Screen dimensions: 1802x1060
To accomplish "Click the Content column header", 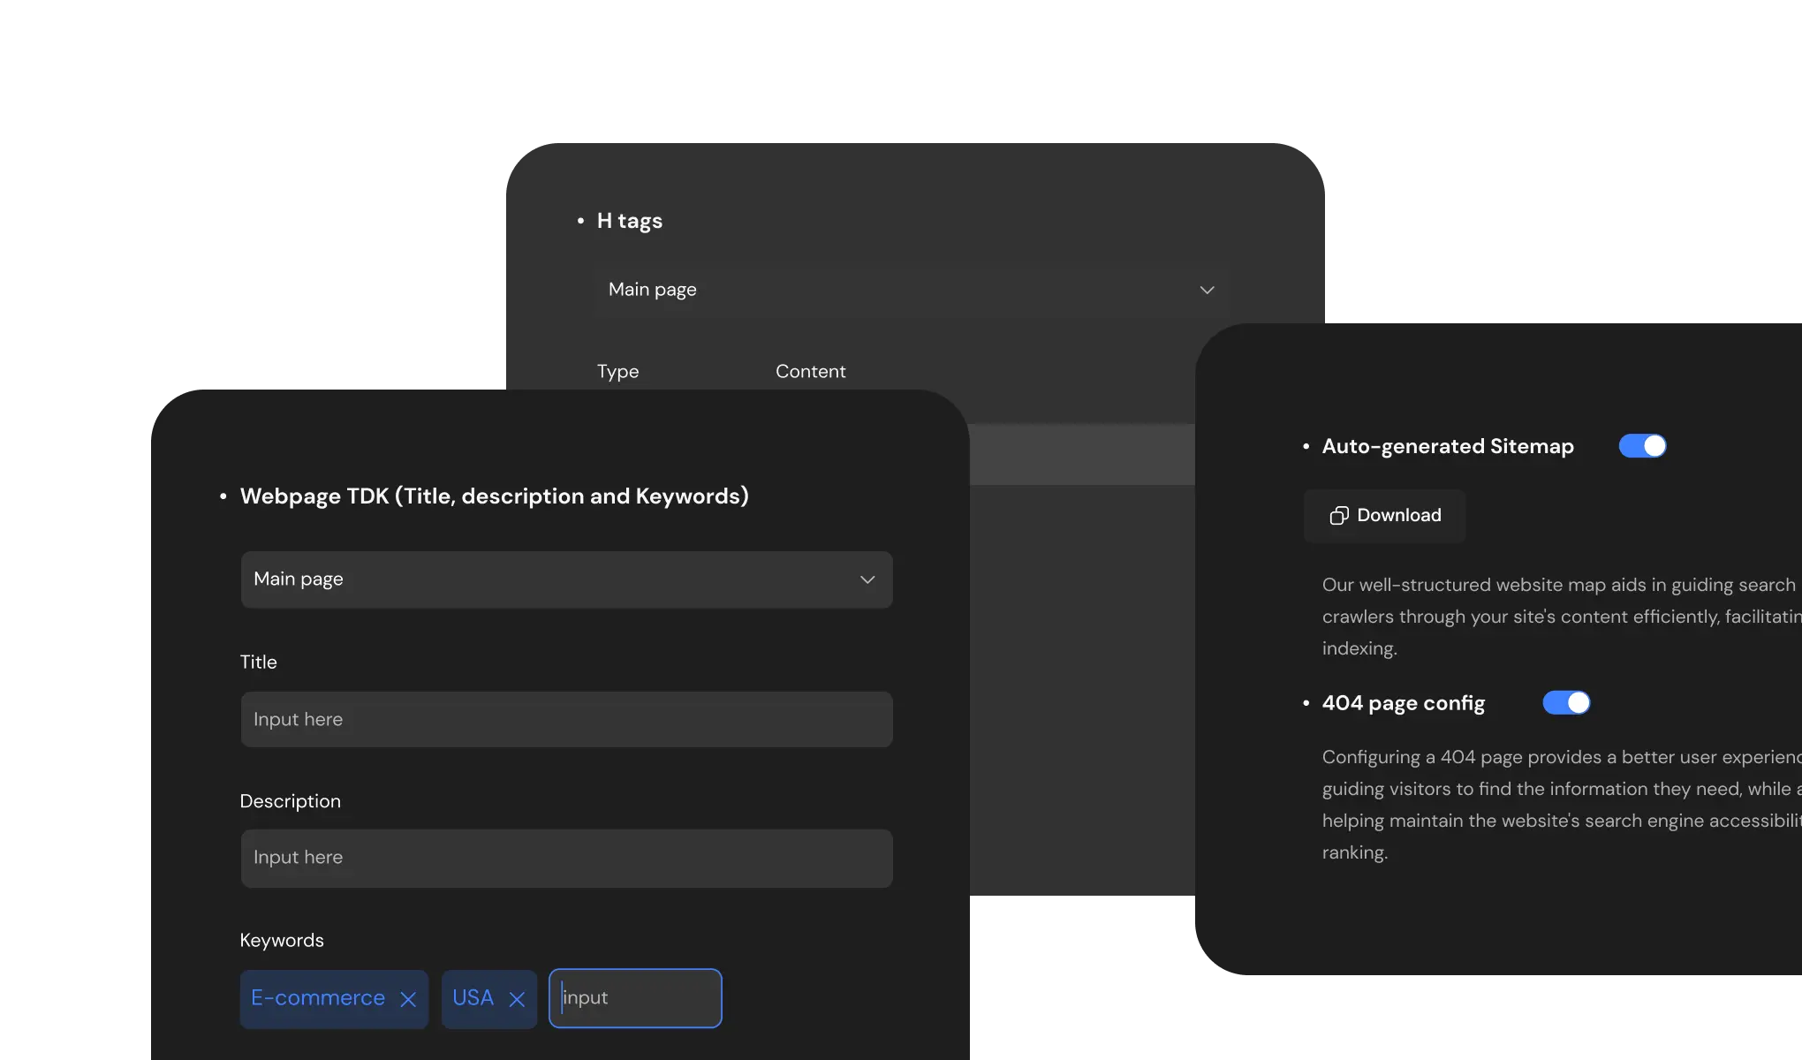I will [810, 372].
